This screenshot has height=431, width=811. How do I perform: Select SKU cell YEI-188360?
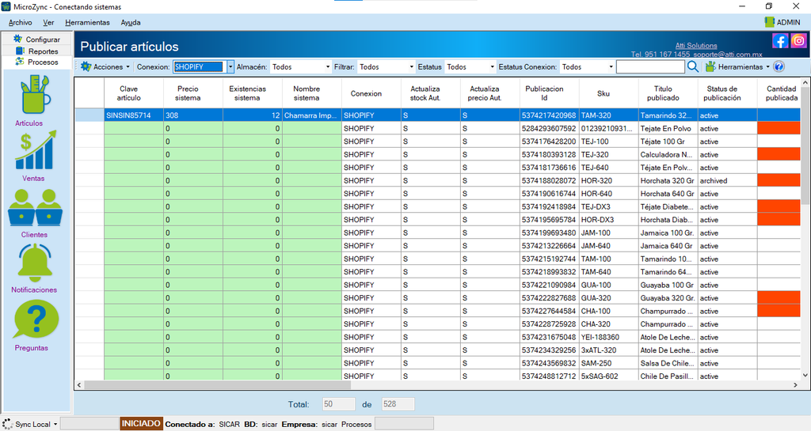(x=609, y=337)
